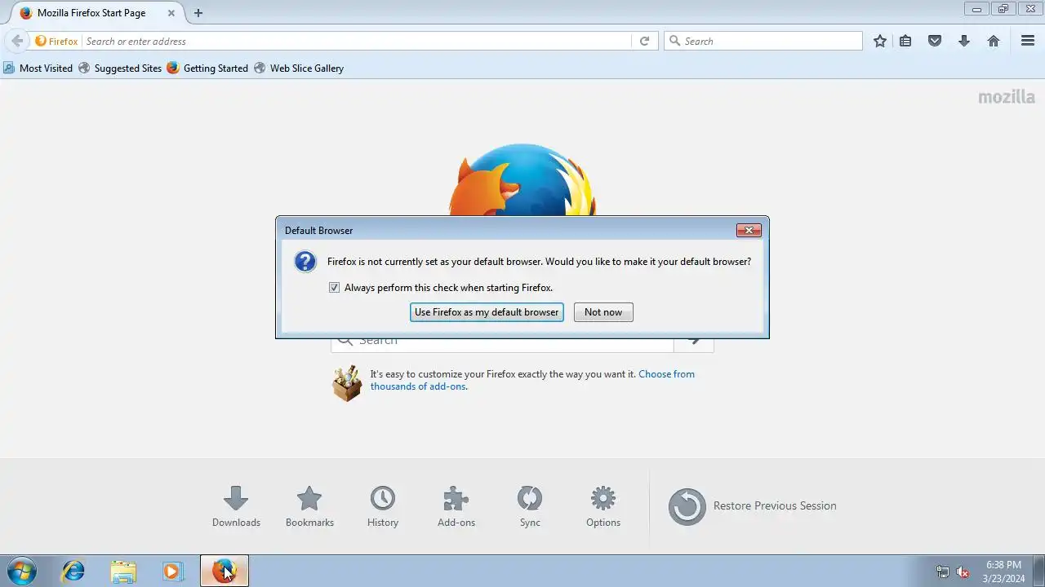Open a new tab with plus button
This screenshot has height=587, width=1045.
coord(198,13)
